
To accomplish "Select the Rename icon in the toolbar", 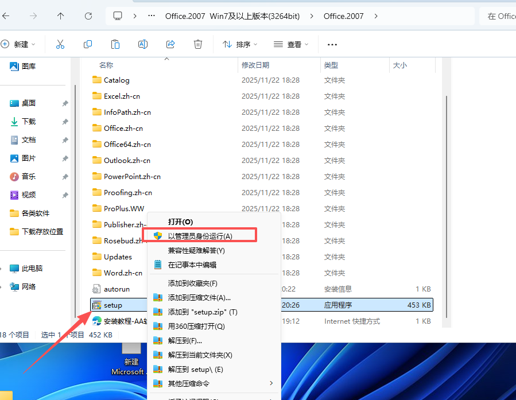I will pyautogui.click(x=142, y=44).
